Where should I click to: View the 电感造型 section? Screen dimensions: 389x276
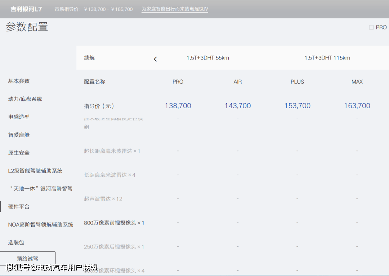pos(18,117)
